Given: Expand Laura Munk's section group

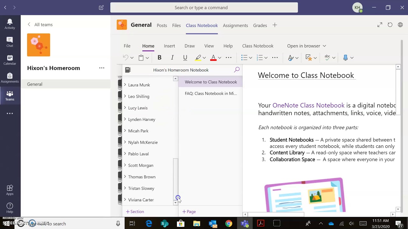Looking at the screenshot, I should click(x=125, y=85).
